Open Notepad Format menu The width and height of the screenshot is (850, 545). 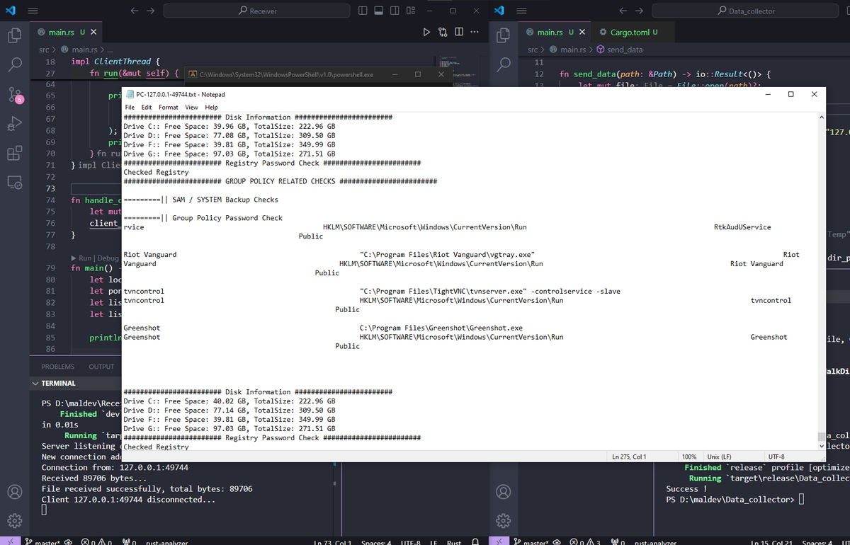pos(169,108)
